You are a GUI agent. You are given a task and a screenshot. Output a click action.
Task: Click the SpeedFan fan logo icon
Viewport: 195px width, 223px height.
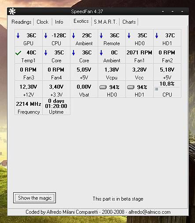(x=12, y=11)
